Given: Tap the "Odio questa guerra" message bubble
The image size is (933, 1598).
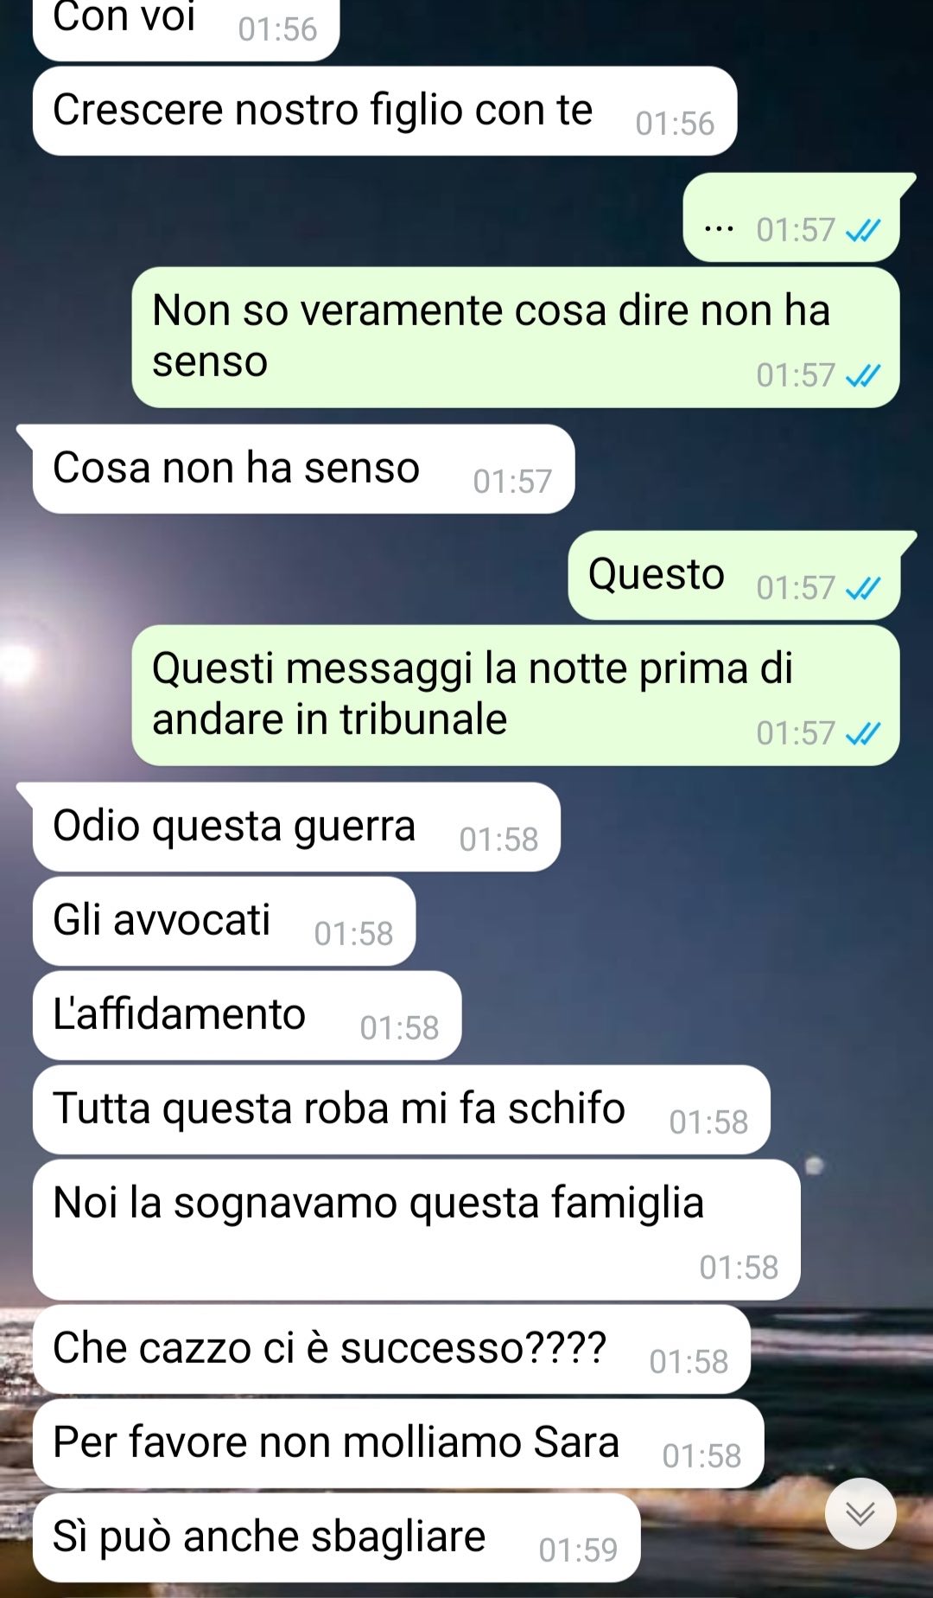Looking at the screenshot, I should pyautogui.click(x=296, y=828).
